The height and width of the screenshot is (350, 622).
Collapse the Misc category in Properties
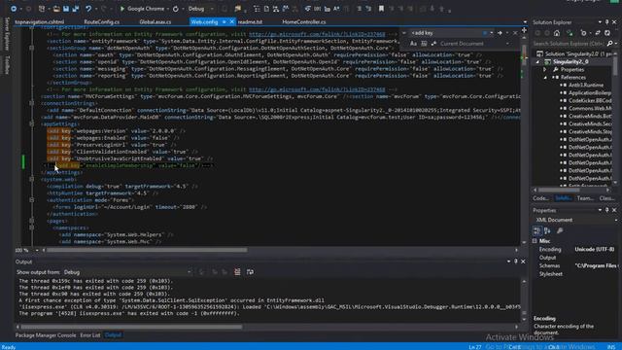pos(535,241)
